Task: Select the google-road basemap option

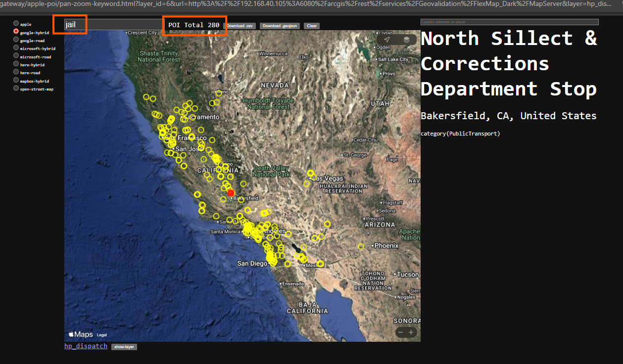Action: [x=16, y=40]
